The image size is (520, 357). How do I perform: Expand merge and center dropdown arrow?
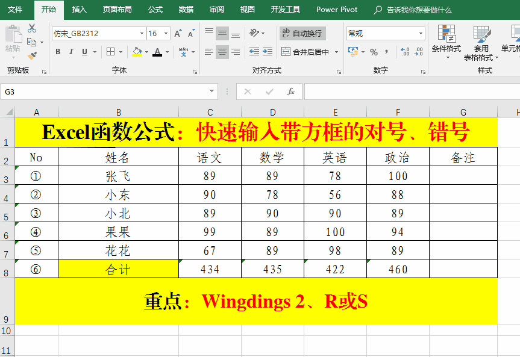coord(336,52)
